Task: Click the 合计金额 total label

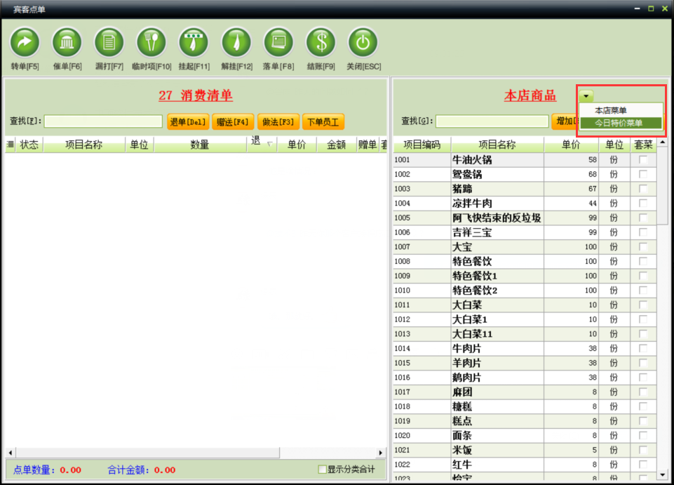Action: [x=128, y=470]
